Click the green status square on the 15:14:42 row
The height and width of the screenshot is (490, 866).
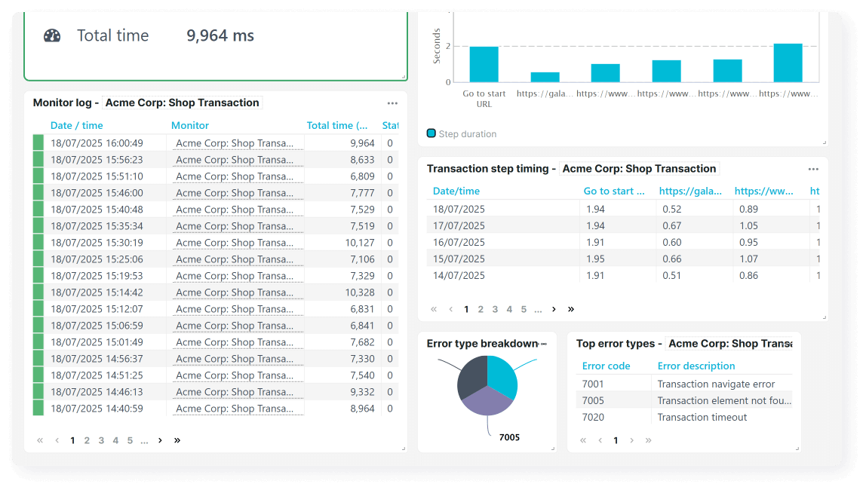pyautogui.click(x=38, y=292)
